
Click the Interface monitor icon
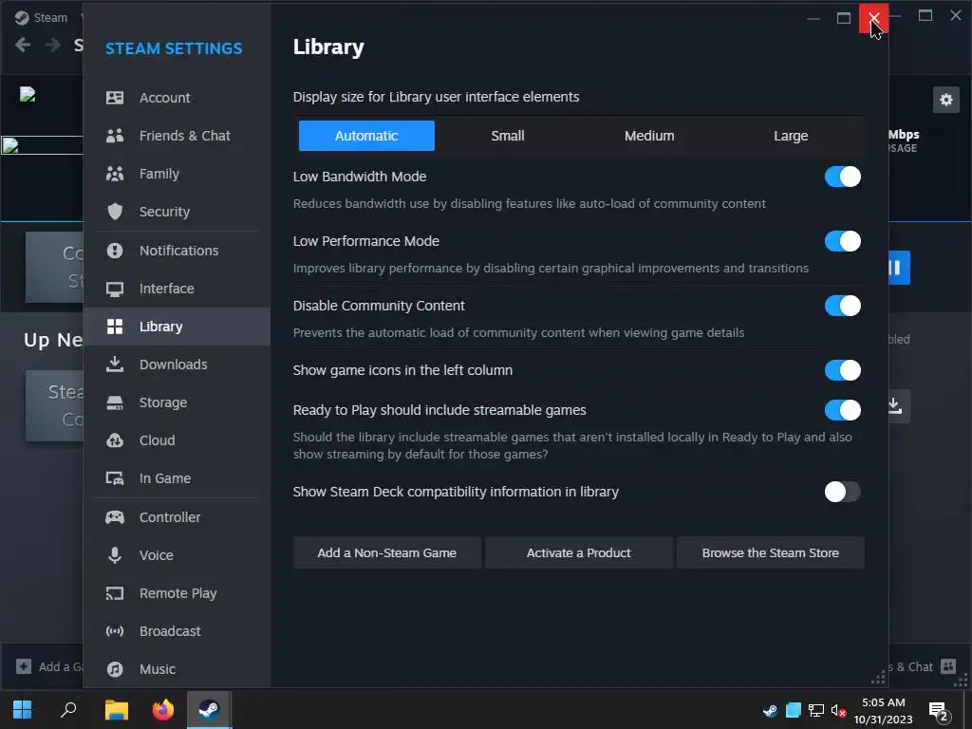click(x=115, y=289)
